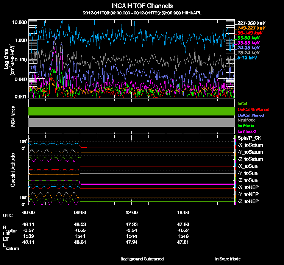Click the gray NeuMode bar in INCA Mode panel

tap(131, 122)
